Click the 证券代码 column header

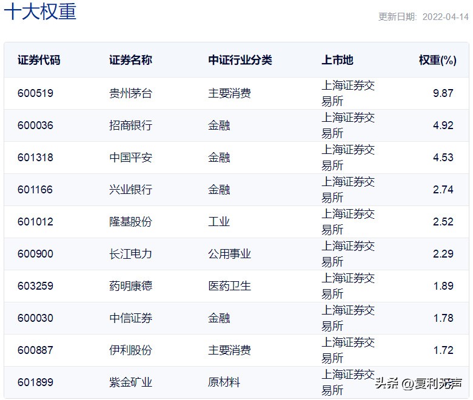39,60
